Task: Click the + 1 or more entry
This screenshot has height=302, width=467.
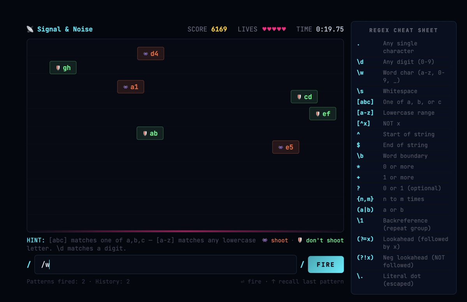Action: point(403,177)
